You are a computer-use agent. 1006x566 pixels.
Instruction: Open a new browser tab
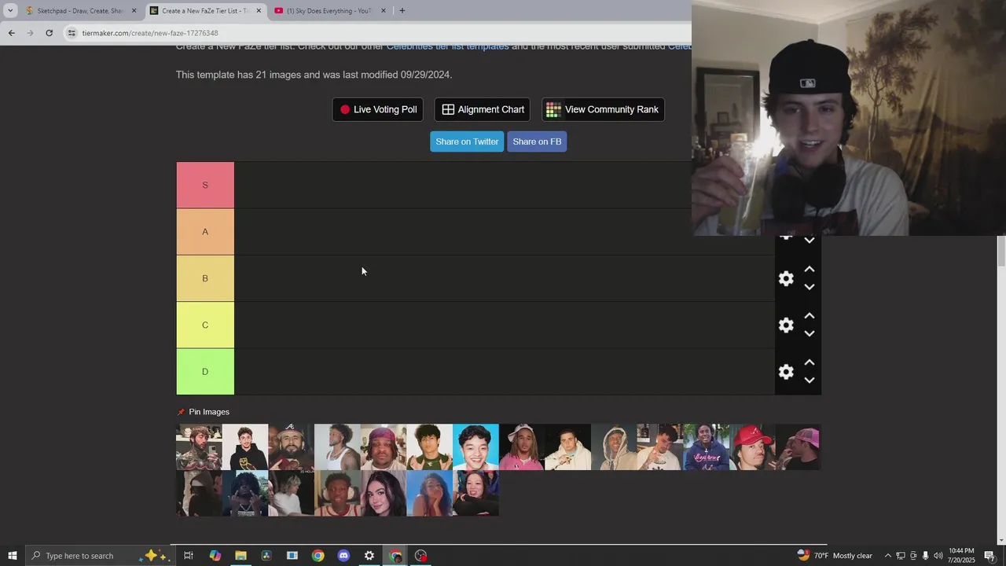(x=402, y=11)
